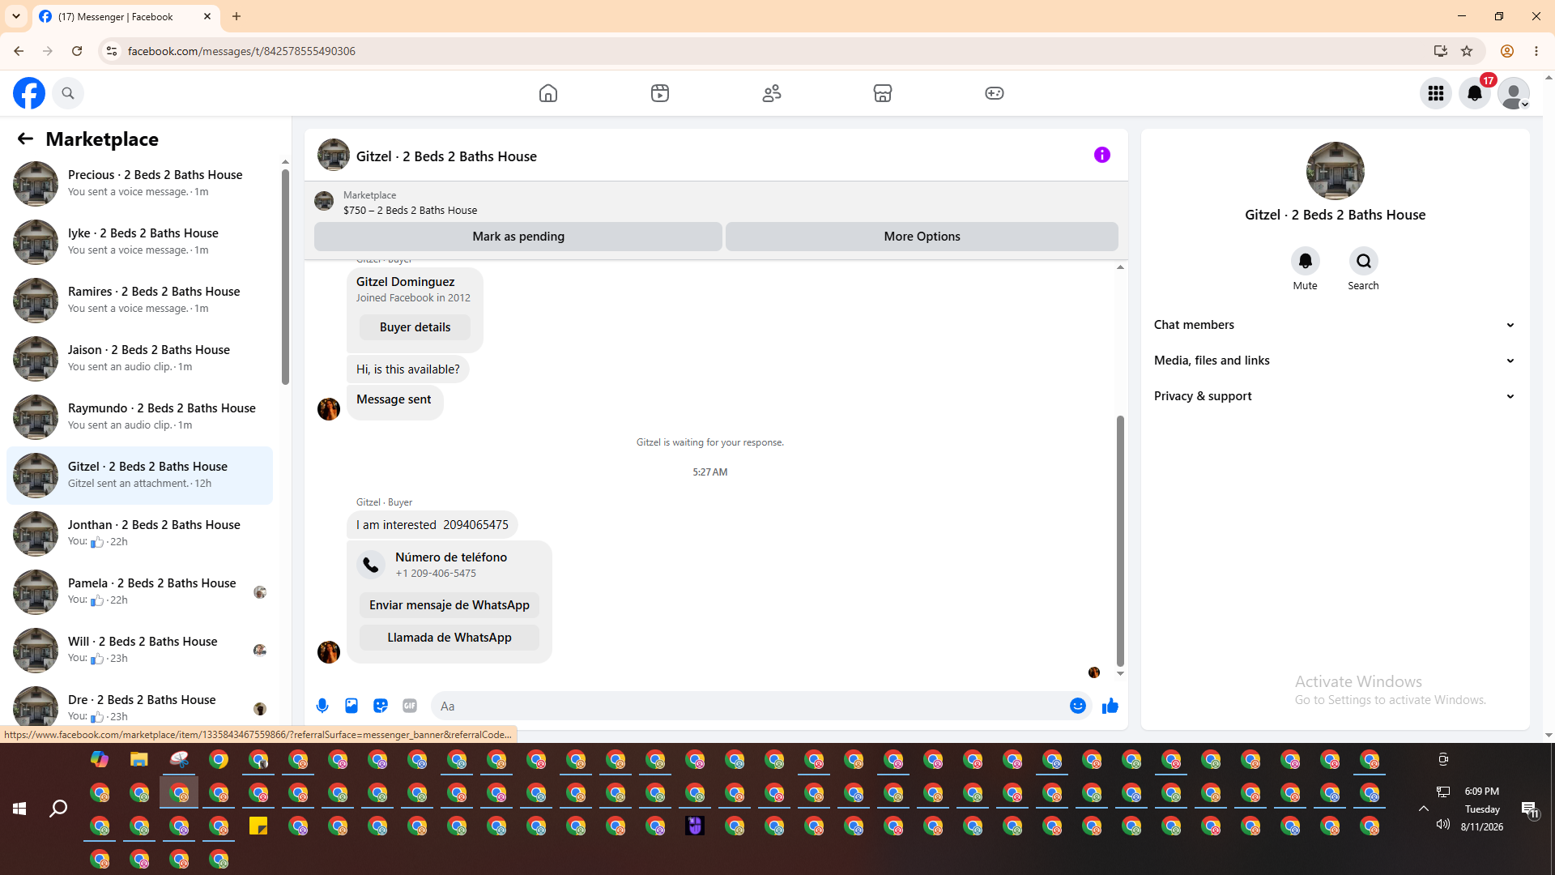The height and width of the screenshot is (875, 1555).
Task: Open the $750 listing banner link
Action: coord(410,210)
